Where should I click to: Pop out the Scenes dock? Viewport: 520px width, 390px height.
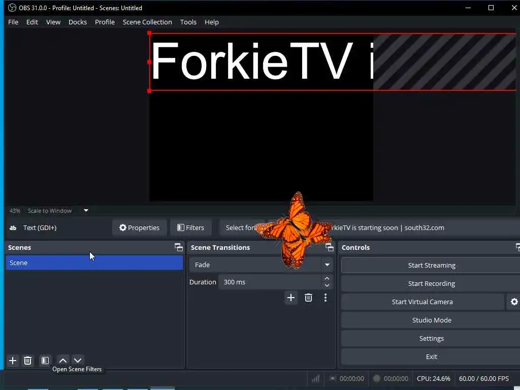178,247
